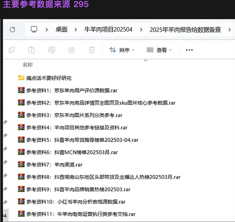This screenshot has width=235, height=222.
Task: Click the copy icon in toolbar
Action: click(12, 50)
